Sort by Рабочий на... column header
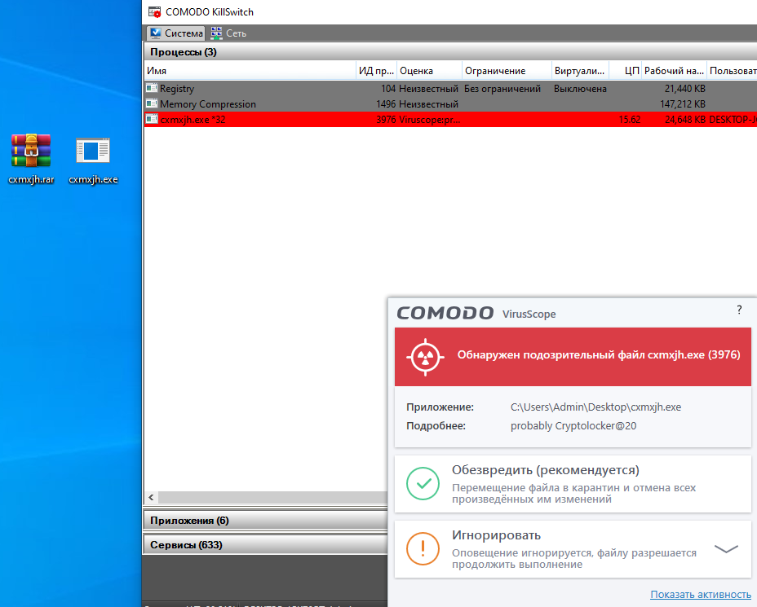The image size is (757, 607). [675, 70]
